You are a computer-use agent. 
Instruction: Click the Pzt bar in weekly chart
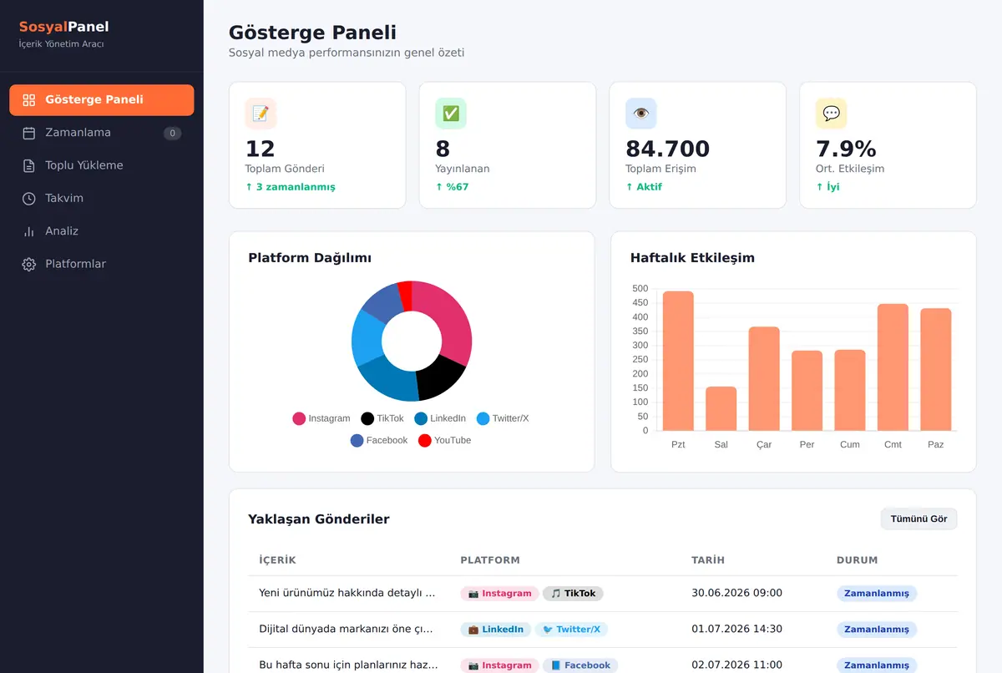tap(678, 361)
